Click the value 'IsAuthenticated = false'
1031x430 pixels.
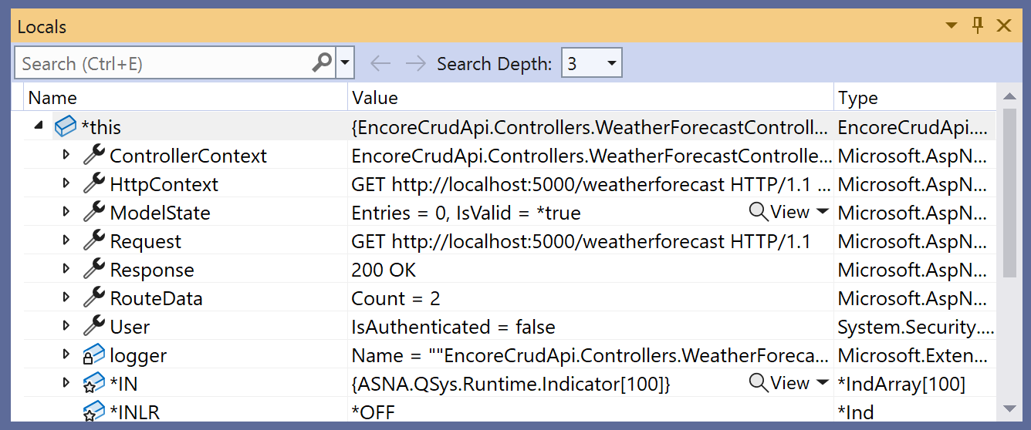(x=453, y=327)
